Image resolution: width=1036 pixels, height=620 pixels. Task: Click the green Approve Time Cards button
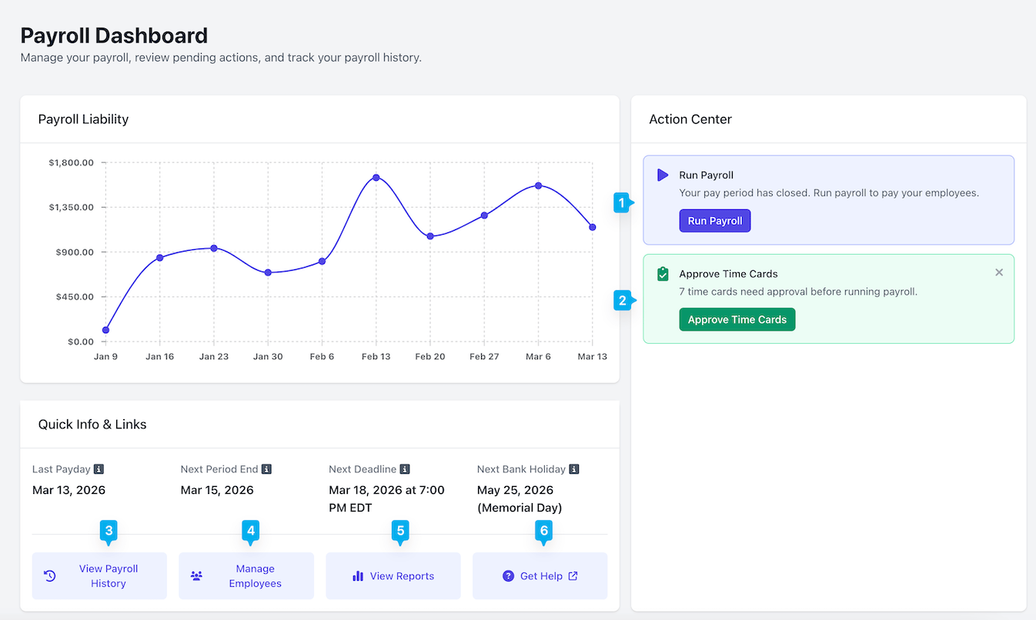point(737,319)
